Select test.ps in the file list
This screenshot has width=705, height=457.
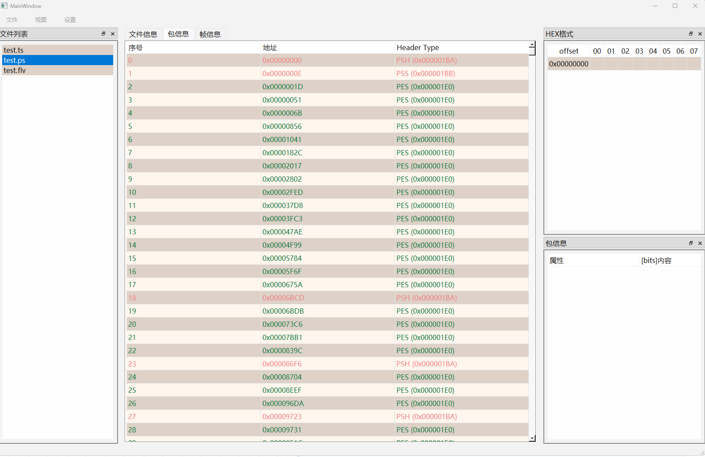(x=58, y=60)
